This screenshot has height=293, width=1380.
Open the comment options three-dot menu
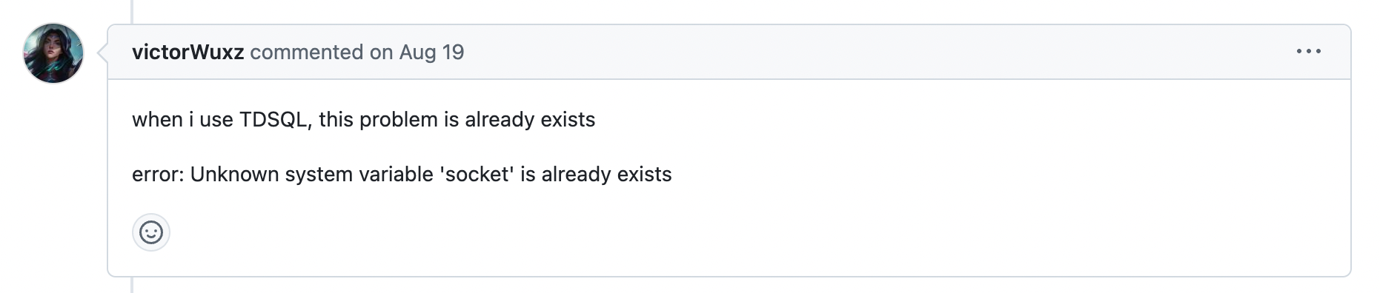click(x=1308, y=51)
